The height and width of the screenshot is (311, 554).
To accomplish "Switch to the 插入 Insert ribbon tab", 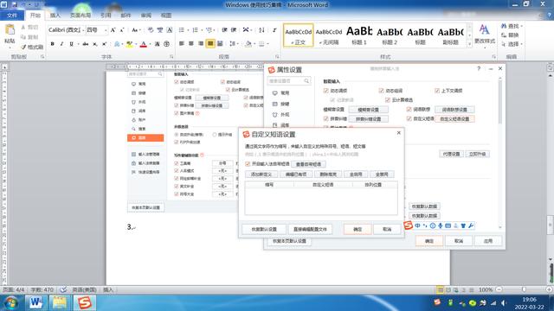I will click(55, 16).
